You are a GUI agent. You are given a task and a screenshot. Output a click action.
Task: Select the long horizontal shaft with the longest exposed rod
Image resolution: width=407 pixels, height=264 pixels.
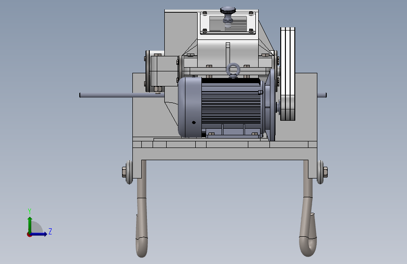122,95
